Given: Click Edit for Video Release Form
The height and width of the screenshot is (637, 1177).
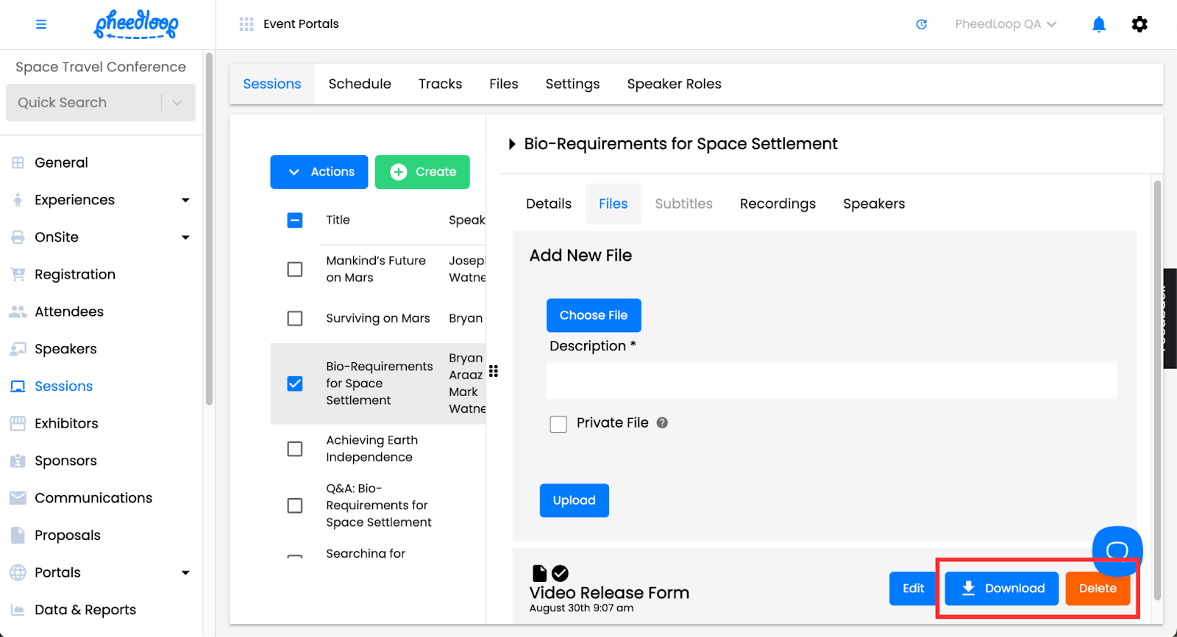Looking at the screenshot, I should [x=913, y=589].
